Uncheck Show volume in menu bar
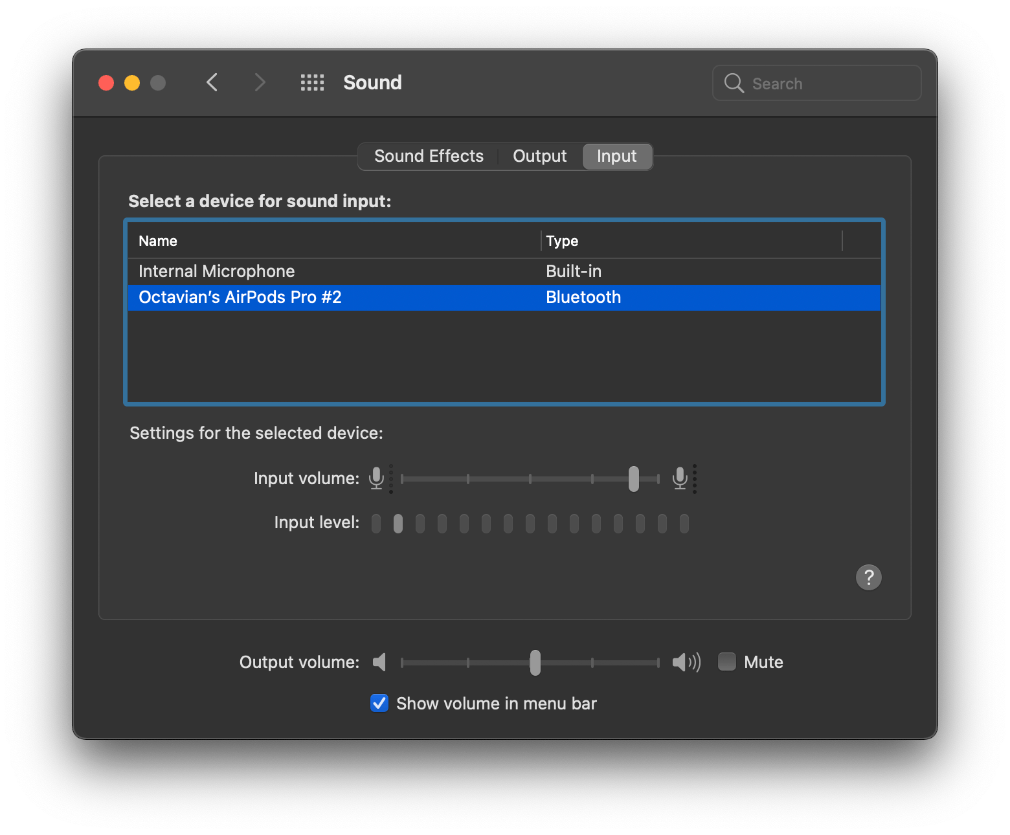 pos(379,703)
